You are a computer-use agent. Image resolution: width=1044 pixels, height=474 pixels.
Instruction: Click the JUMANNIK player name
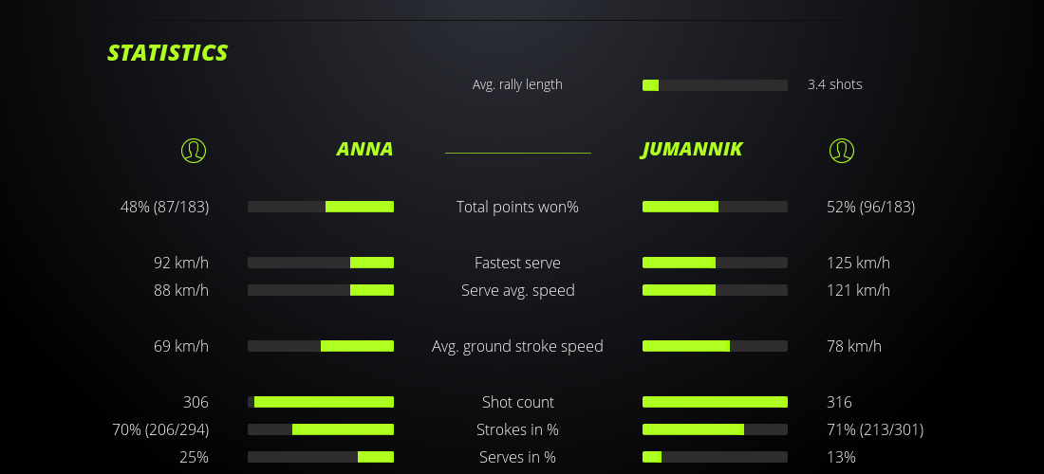pos(692,149)
